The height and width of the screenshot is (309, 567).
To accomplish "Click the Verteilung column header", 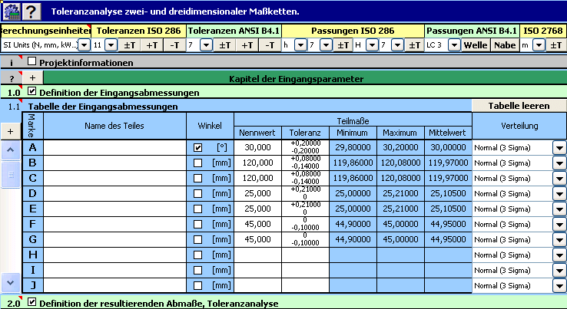I will click(x=519, y=126).
